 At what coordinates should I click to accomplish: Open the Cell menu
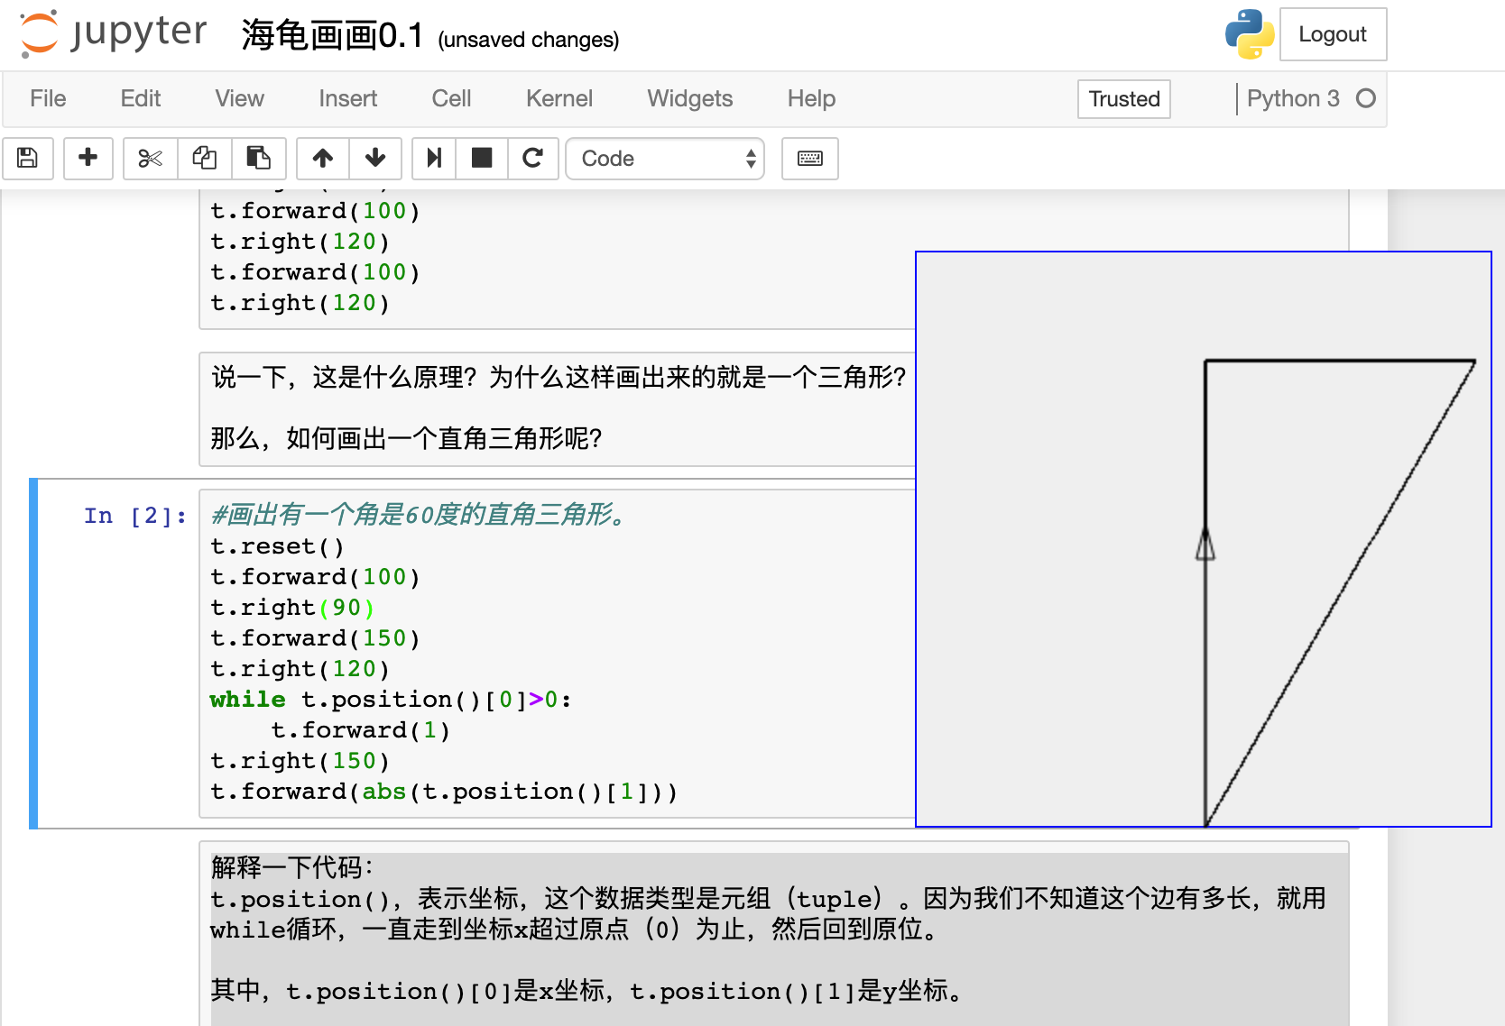(451, 98)
